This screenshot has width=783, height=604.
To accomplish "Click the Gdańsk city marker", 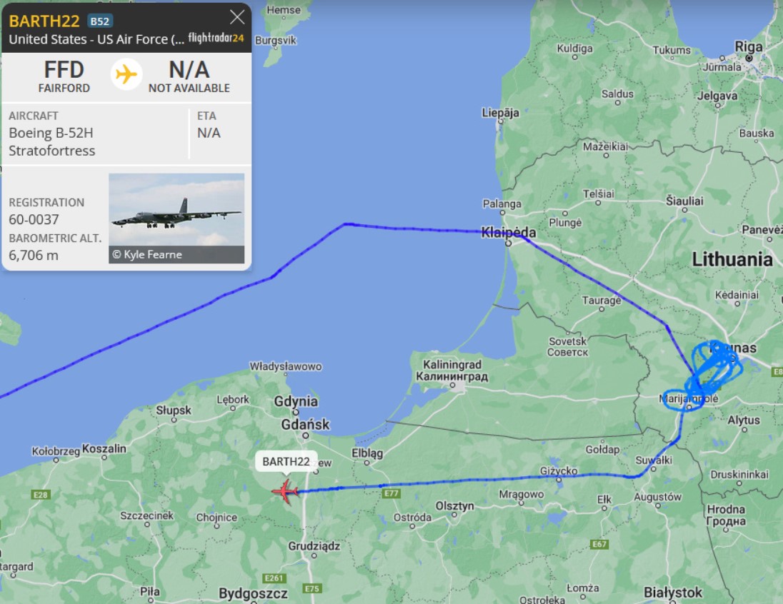I will click(306, 436).
